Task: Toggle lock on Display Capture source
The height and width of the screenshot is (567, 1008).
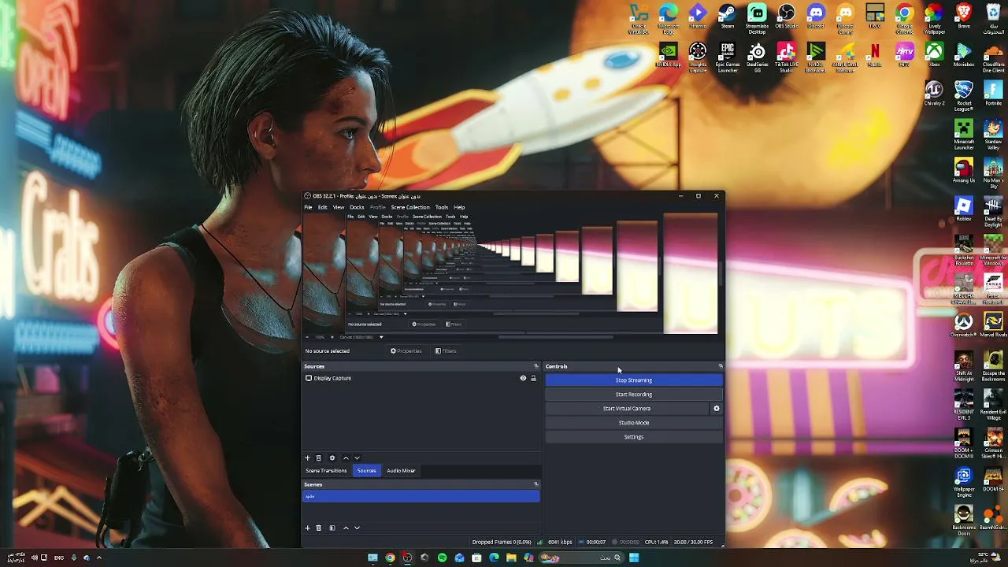Action: (533, 379)
